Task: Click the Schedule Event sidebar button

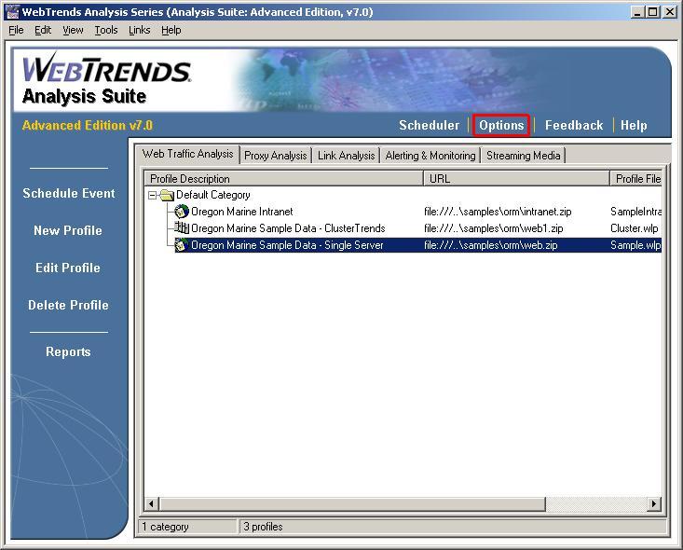Action: (69, 193)
